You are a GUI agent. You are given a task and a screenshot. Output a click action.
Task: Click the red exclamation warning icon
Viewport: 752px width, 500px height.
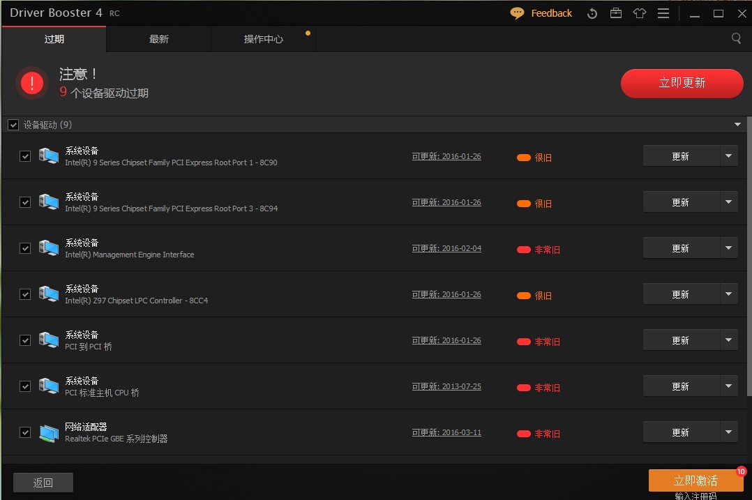click(x=32, y=83)
